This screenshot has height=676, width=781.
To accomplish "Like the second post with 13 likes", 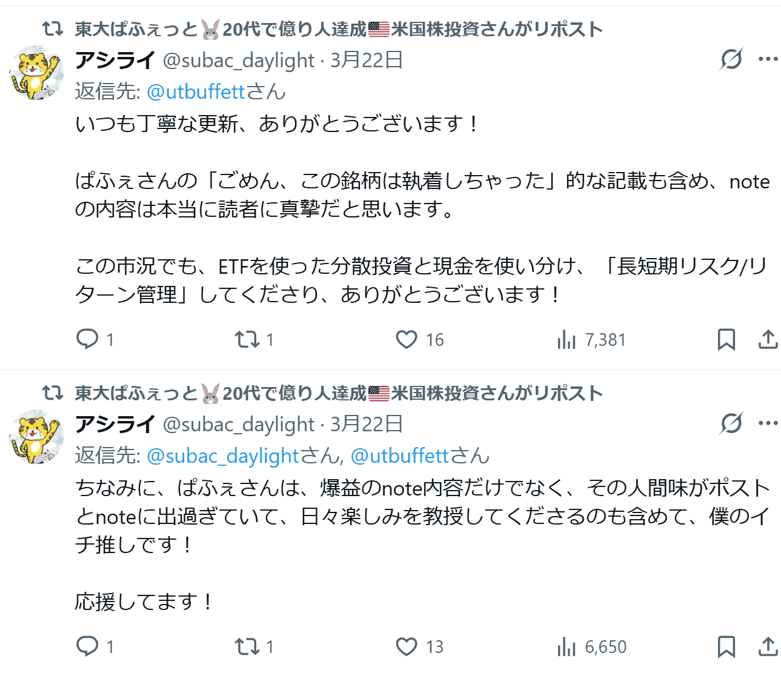I will pos(407,646).
